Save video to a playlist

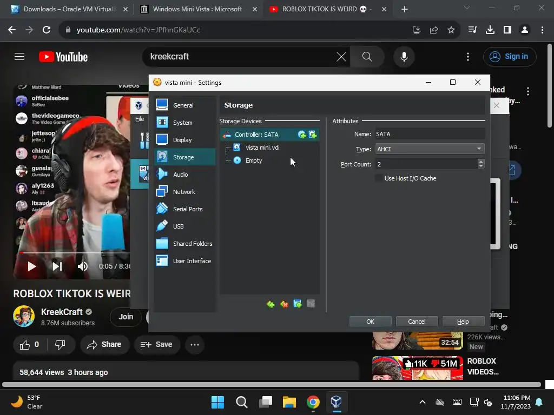(x=157, y=345)
